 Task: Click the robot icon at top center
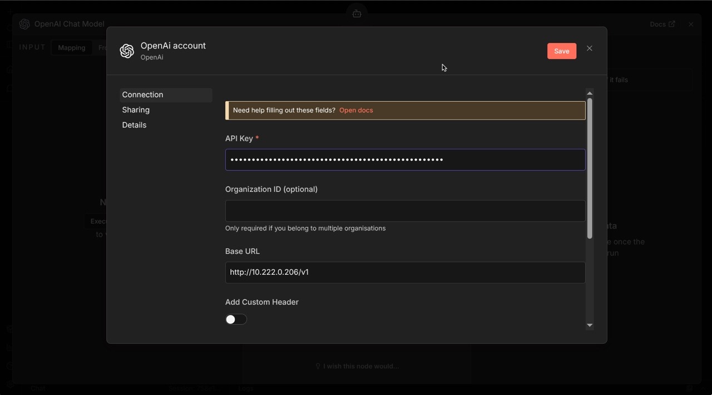(x=357, y=14)
